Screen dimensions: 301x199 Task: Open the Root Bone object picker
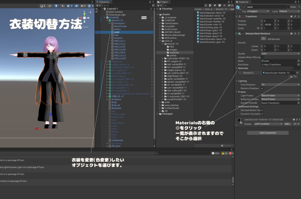299,64
